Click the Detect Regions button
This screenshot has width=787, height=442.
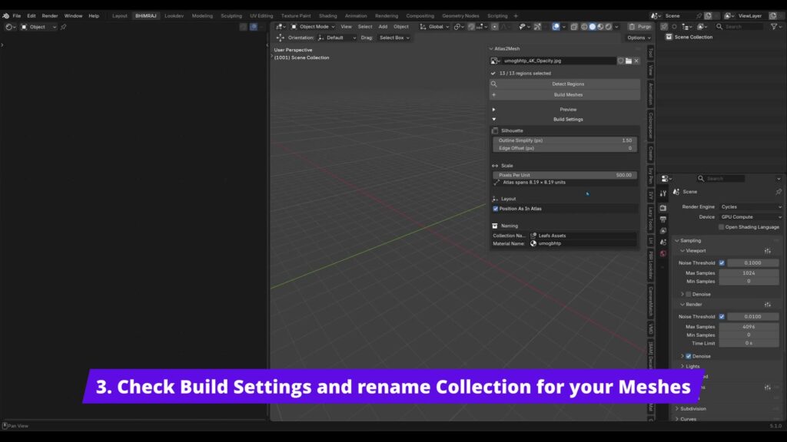565,84
